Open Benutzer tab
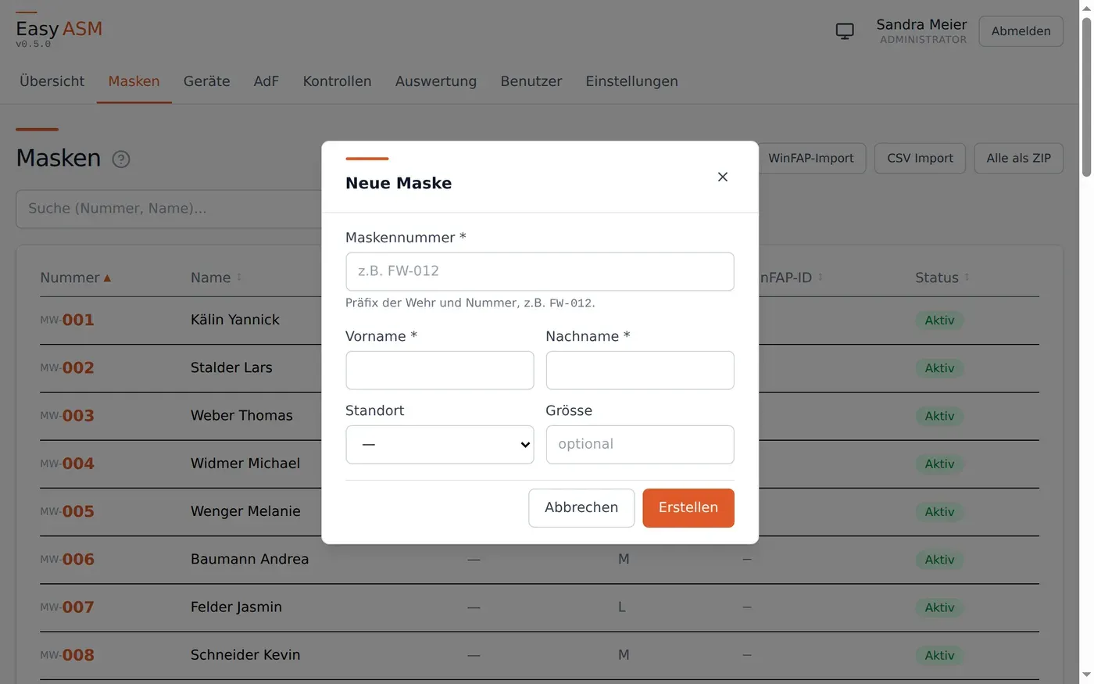This screenshot has width=1094, height=684. pyautogui.click(x=531, y=81)
